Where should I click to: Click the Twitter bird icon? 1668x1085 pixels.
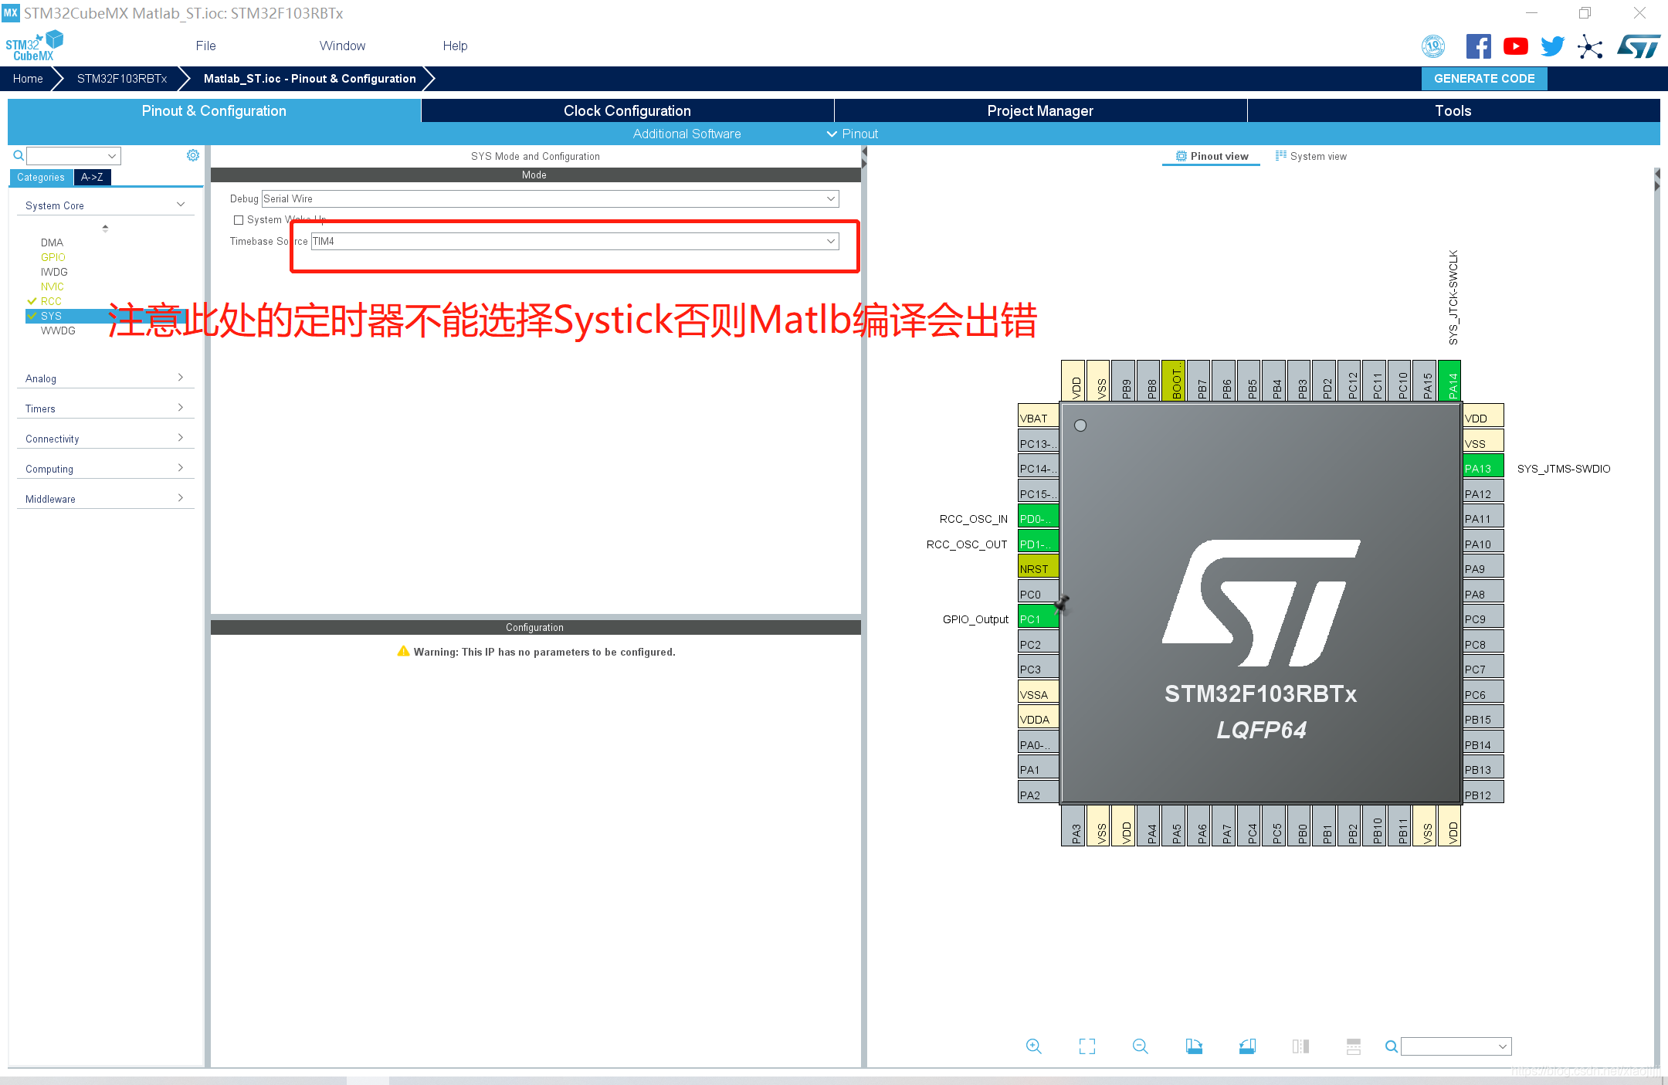(1552, 46)
